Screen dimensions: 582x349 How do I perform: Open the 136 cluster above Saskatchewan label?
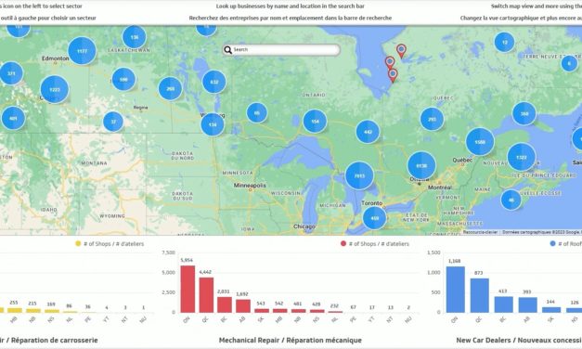point(135,37)
